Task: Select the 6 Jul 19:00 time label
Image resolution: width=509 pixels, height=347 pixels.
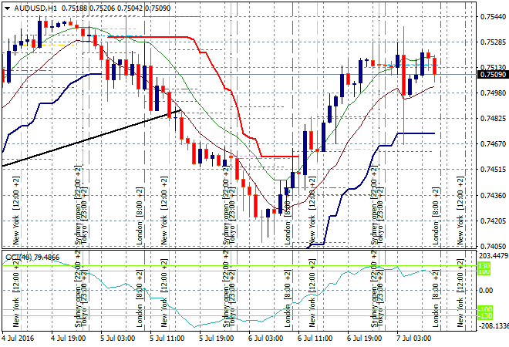Action: pyautogui.click(x=365, y=338)
